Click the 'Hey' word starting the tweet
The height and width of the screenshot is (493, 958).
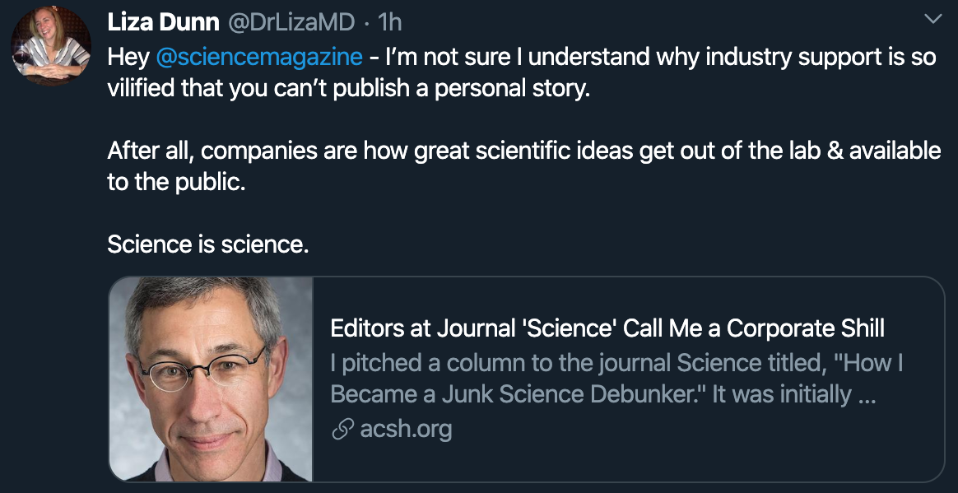coord(128,57)
